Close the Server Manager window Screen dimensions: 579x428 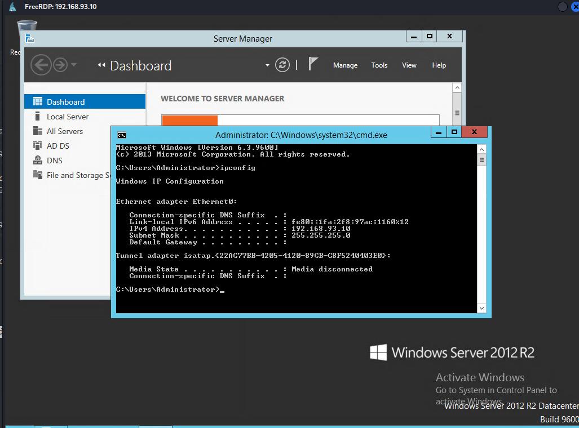(449, 36)
